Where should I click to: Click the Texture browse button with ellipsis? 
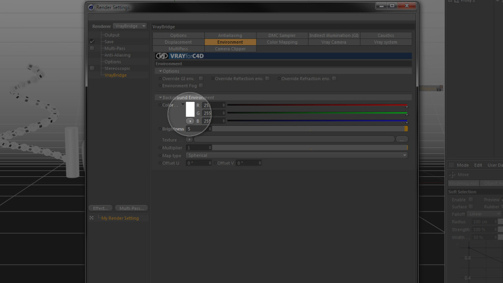pyautogui.click(x=402, y=140)
